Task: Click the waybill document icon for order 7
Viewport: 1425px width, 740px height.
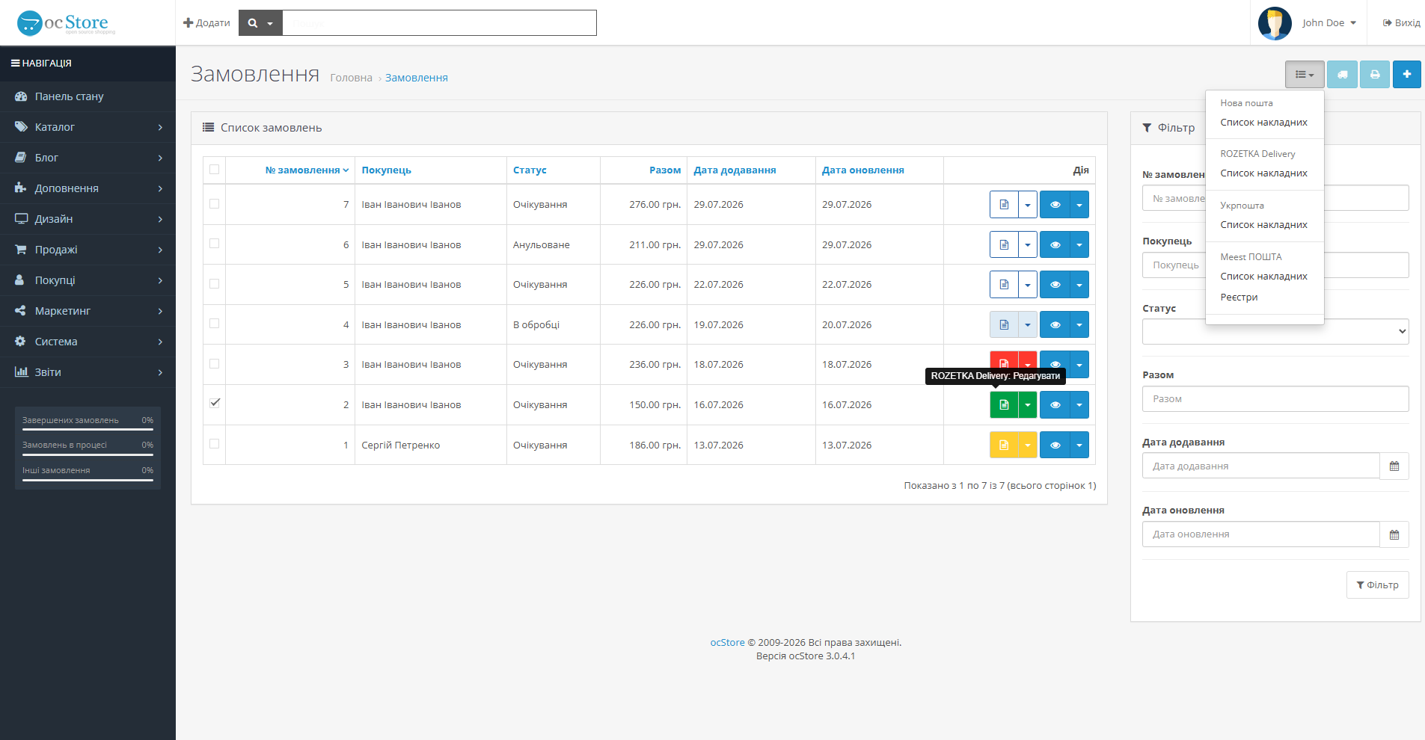Action: point(1004,205)
